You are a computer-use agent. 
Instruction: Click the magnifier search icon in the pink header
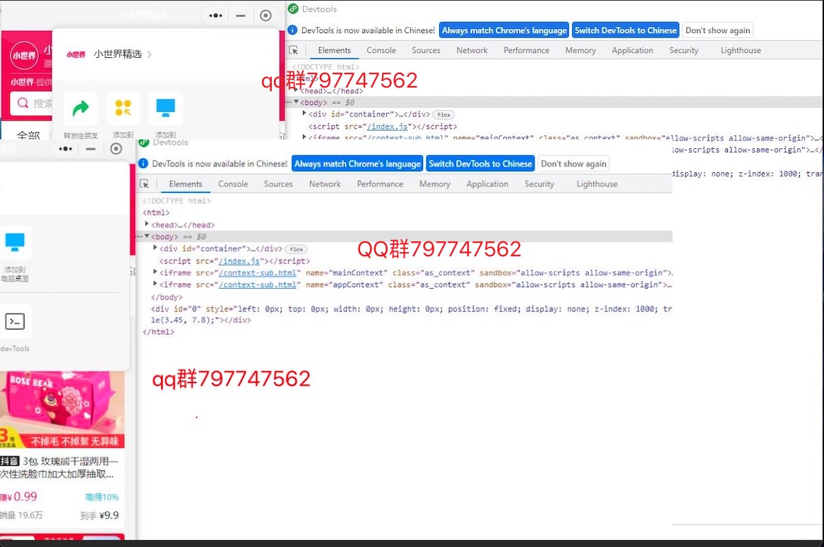pyautogui.click(x=23, y=103)
